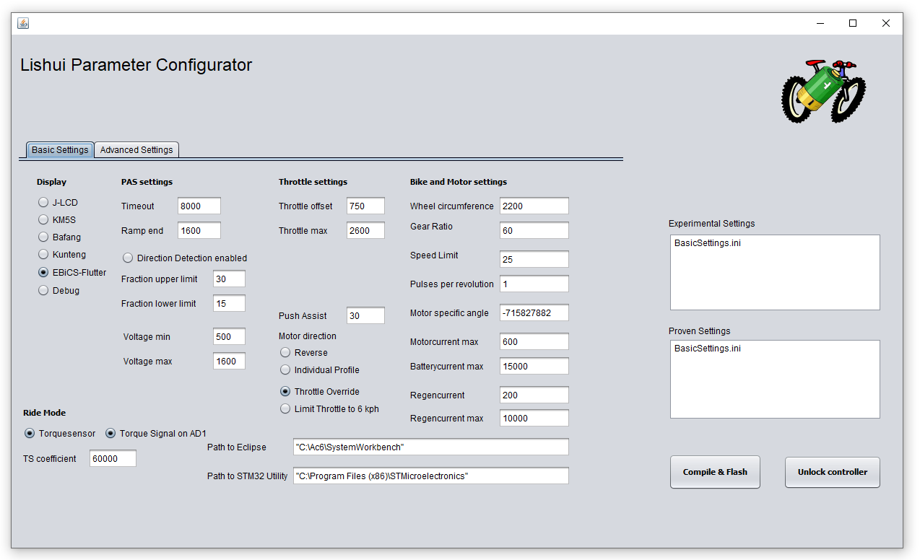Click the PAS Timeout field
Viewport: 920px width, 560px height.
coord(199,206)
